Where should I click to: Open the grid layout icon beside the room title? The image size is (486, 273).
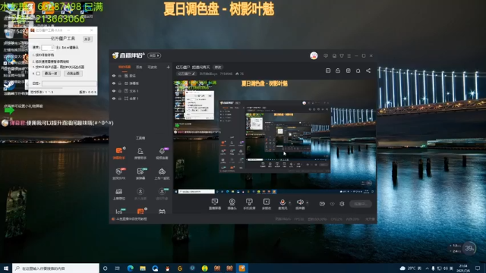pyautogui.click(x=348, y=71)
